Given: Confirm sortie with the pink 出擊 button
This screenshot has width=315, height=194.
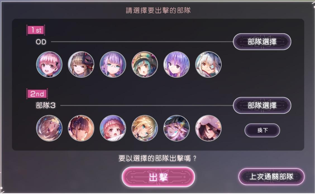Looking at the screenshot, I should pyautogui.click(x=158, y=177).
